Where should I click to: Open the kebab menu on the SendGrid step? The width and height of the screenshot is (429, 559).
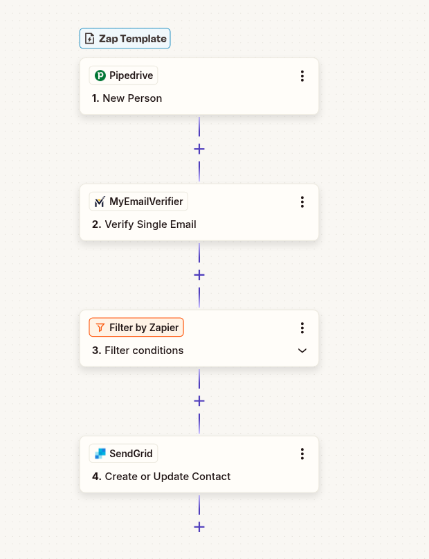(x=302, y=454)
